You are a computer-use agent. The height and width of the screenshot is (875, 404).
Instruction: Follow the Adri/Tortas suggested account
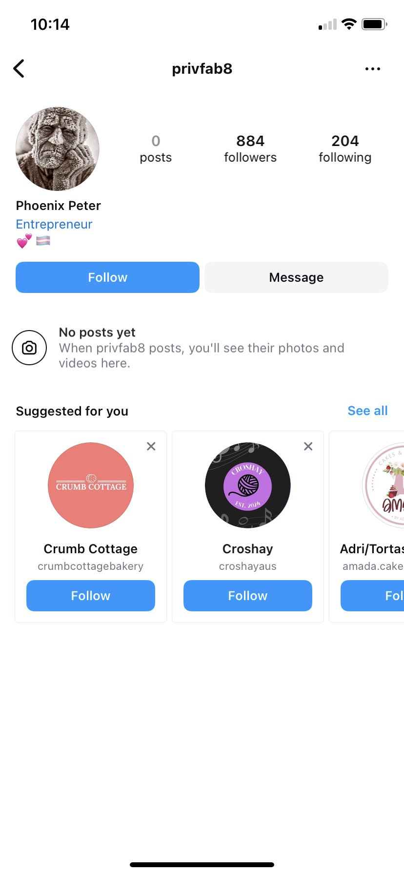coord(372,596)
